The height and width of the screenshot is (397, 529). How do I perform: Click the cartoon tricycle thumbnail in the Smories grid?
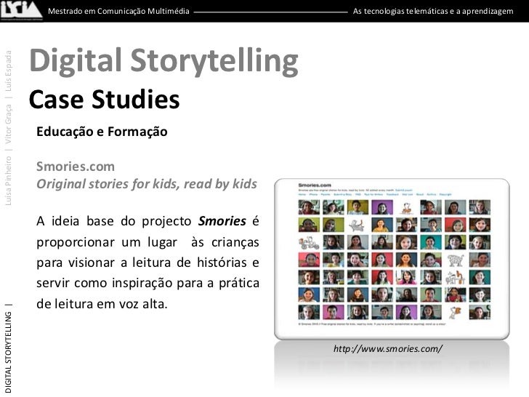pyautogui.click(x=309, y=242)
